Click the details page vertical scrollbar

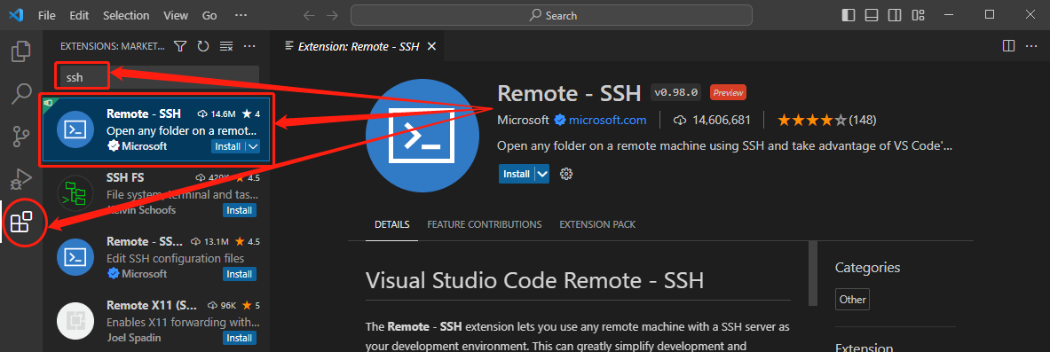(x=813, y=273)
